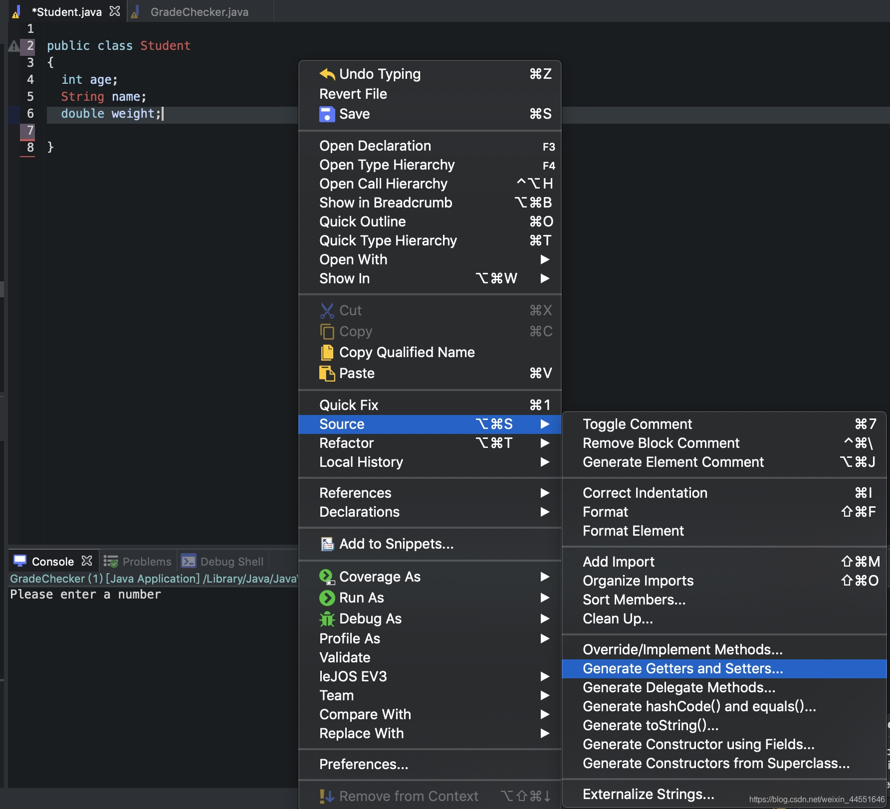Click code line 'double weight;' in editor
Viewport: 890px width, 809px height.
tap(111, 114)
